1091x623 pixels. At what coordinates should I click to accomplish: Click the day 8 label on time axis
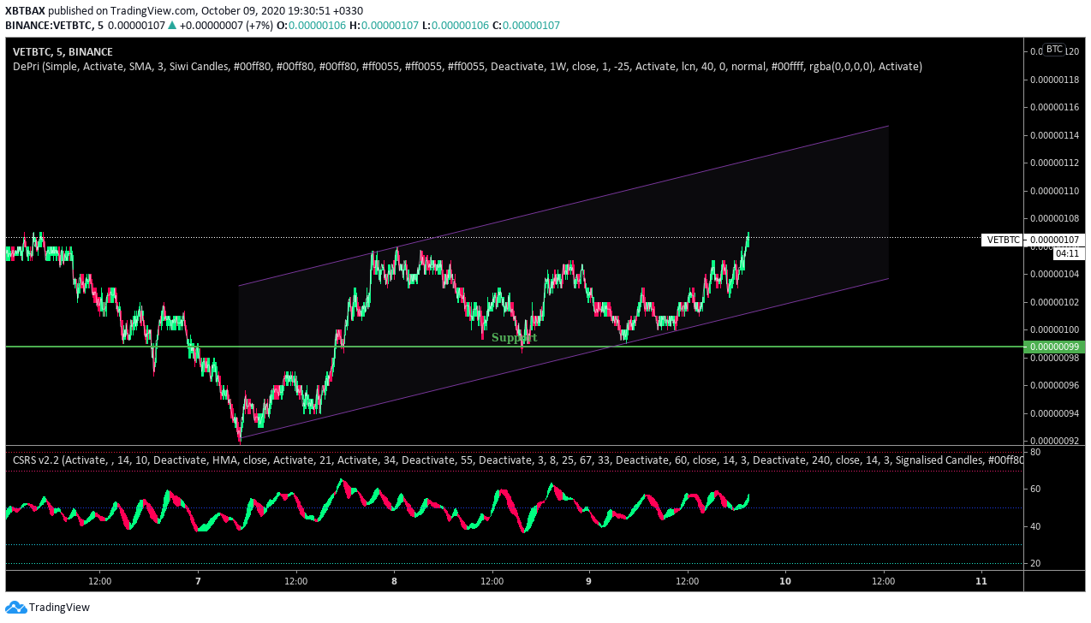(394, 581)
